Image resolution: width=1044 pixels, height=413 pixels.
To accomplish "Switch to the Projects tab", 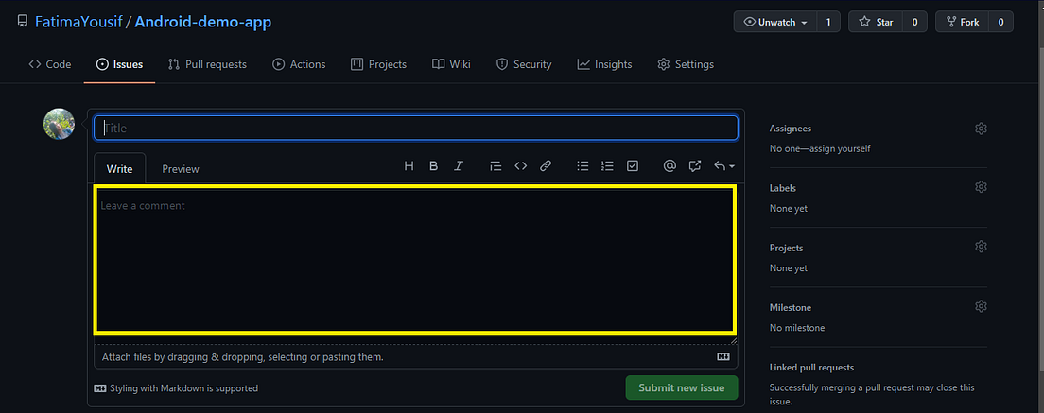I will point(379,64).
